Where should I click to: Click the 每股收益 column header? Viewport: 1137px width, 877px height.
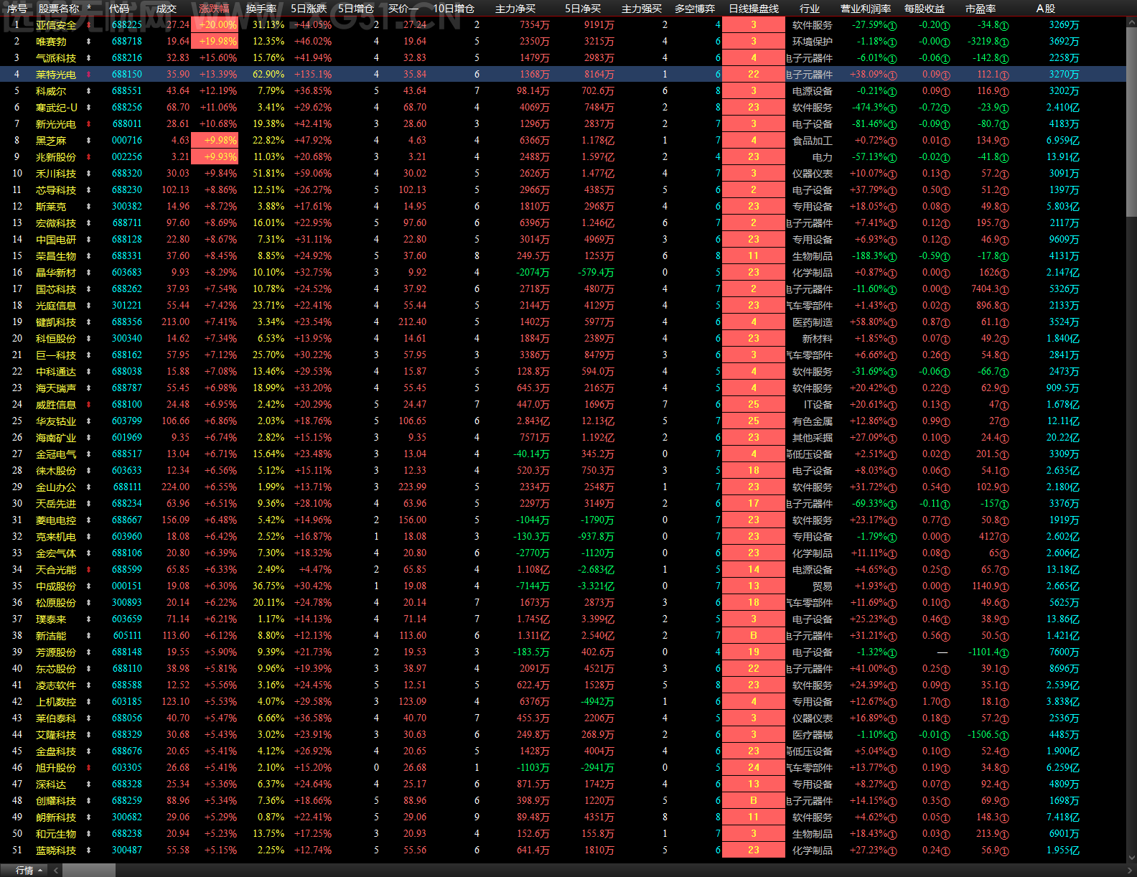pos(925,9)
